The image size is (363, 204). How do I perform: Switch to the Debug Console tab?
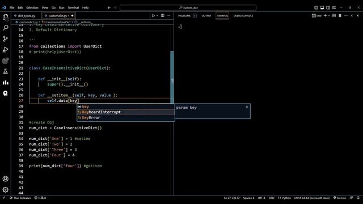click(243, 16)
